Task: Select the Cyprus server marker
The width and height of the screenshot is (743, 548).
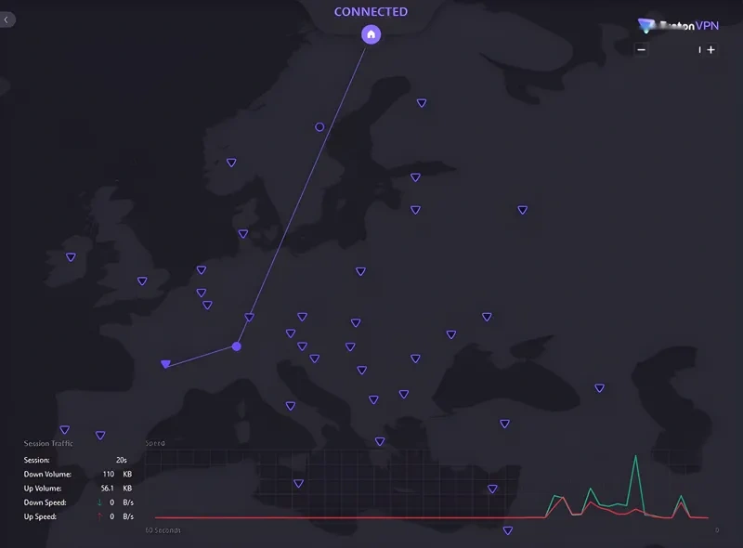Action: tap(492, 489)
